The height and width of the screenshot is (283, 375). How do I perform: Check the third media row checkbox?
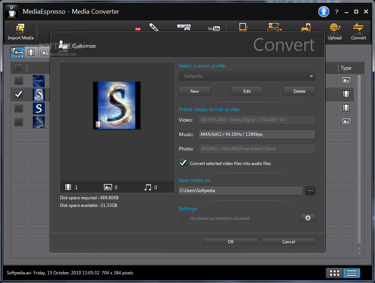[x=19, y=108]
